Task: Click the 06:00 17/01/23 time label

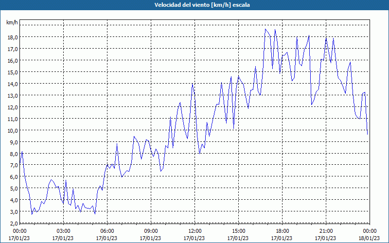Action: pyautogui.click(x=106, y=235)
